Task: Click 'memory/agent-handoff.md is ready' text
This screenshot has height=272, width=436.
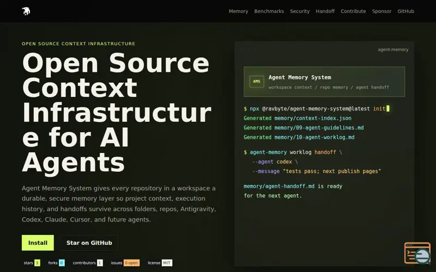Action: click(293, 186)
